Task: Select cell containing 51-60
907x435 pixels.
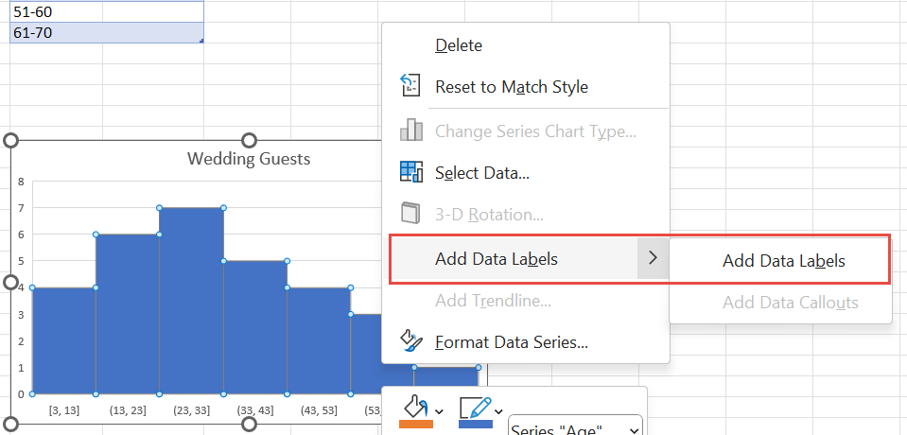Action: pos(107,11)
